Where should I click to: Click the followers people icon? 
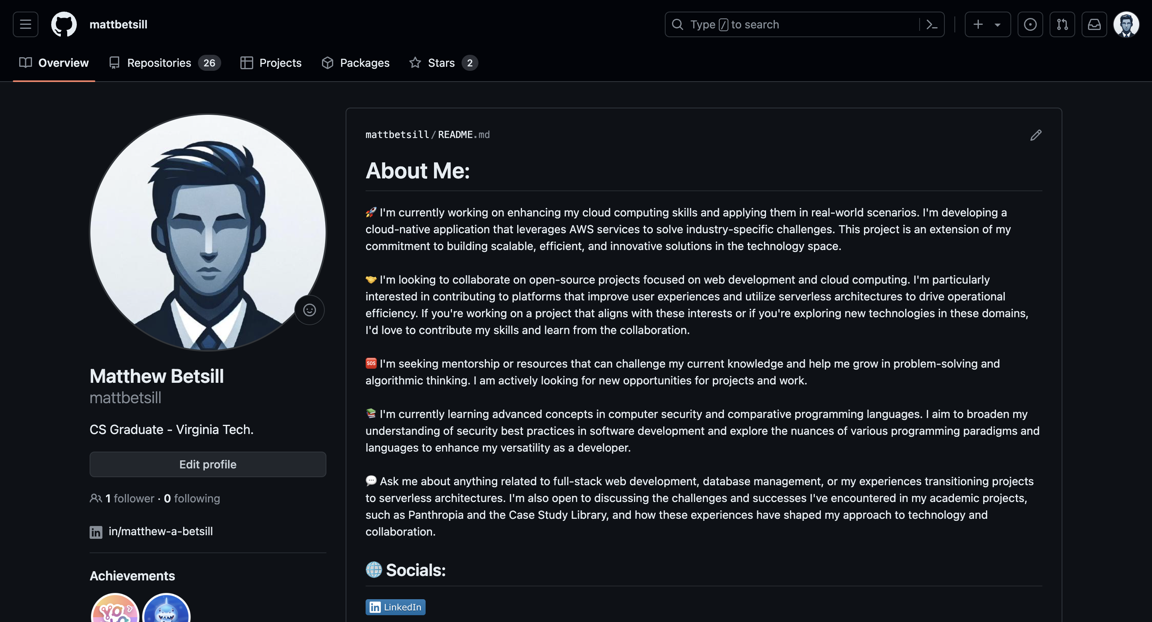coord(96,498)
